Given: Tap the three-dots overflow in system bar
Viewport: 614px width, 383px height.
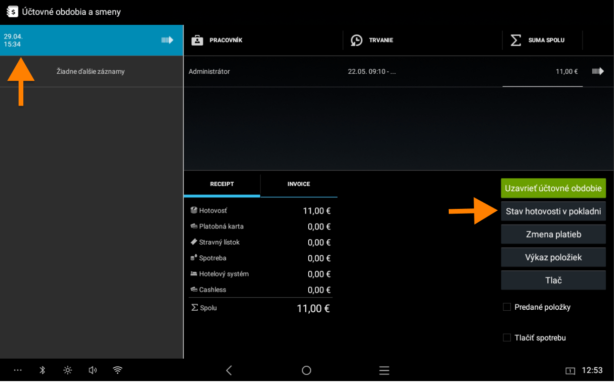Looking at the screenshot, I should [x=18, y=370].
